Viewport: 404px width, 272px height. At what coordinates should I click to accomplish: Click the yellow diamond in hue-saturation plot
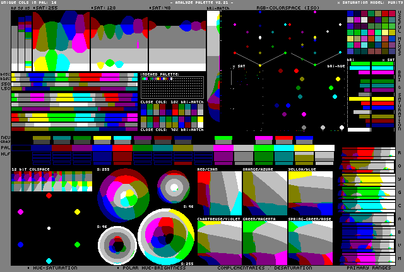78,212
